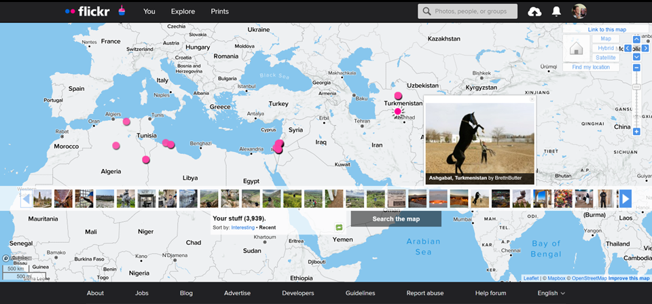This screenshot has height=304, width=652.
Task: Click the pink pin on the Algeria–Libya border
Action: [145, 159]
